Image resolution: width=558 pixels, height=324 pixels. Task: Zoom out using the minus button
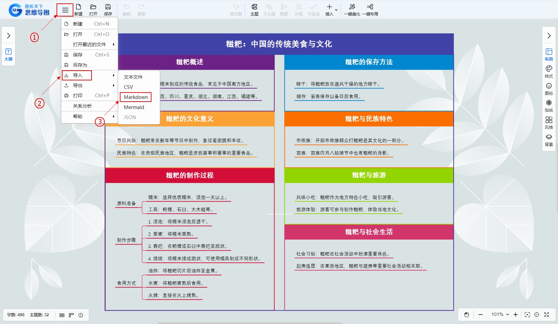(x=481, y=315)
